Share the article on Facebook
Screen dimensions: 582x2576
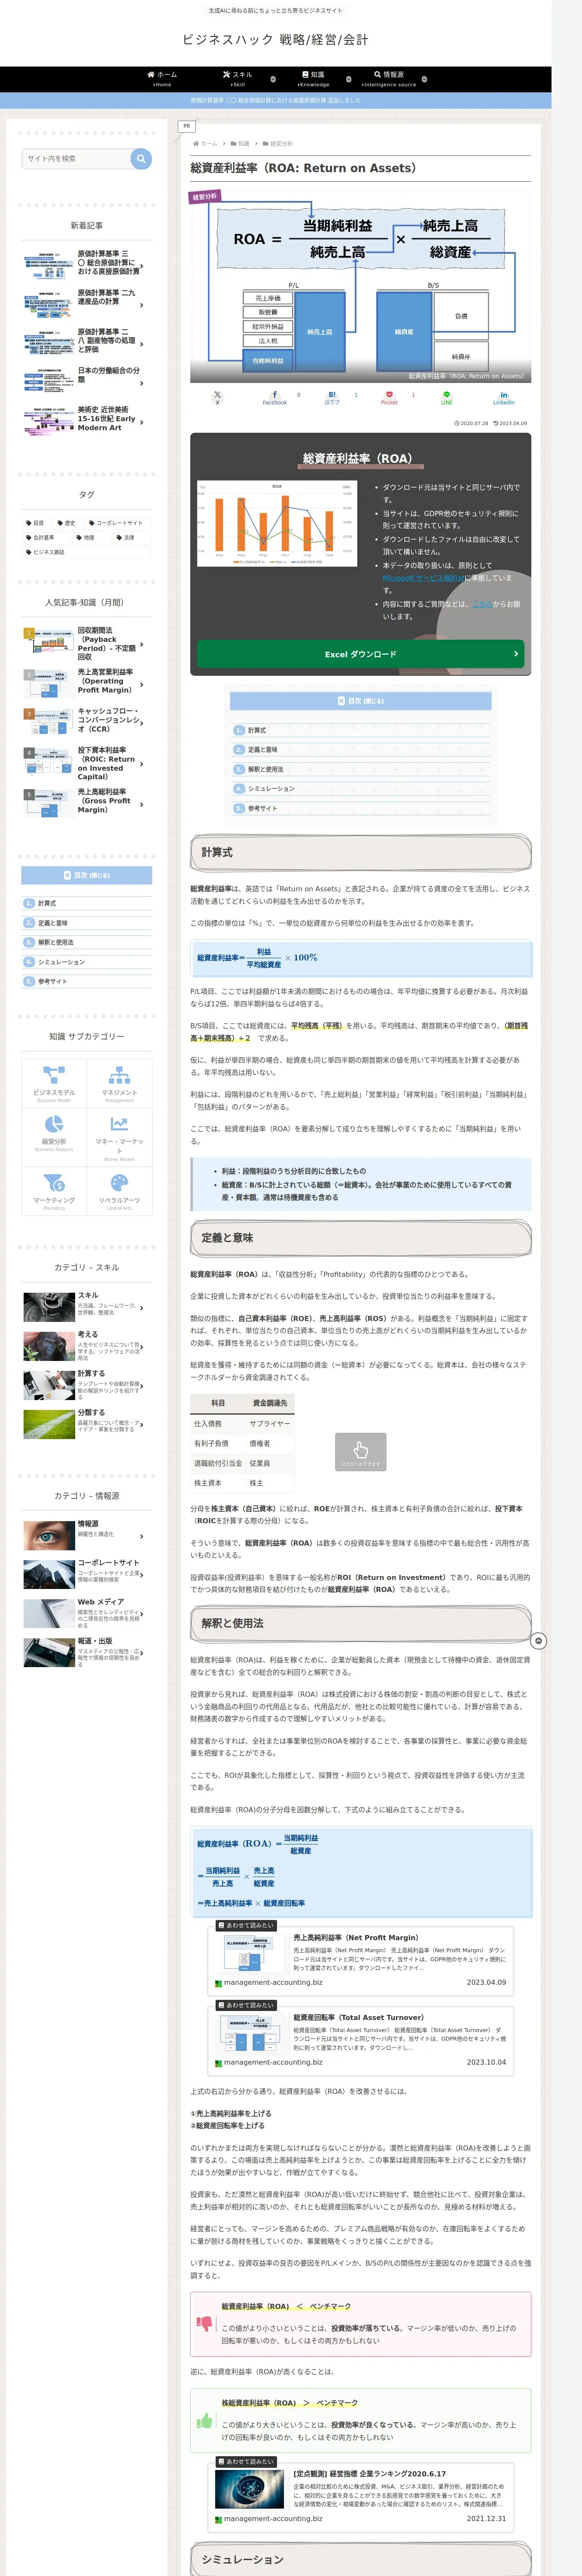[x=275, y=398]
